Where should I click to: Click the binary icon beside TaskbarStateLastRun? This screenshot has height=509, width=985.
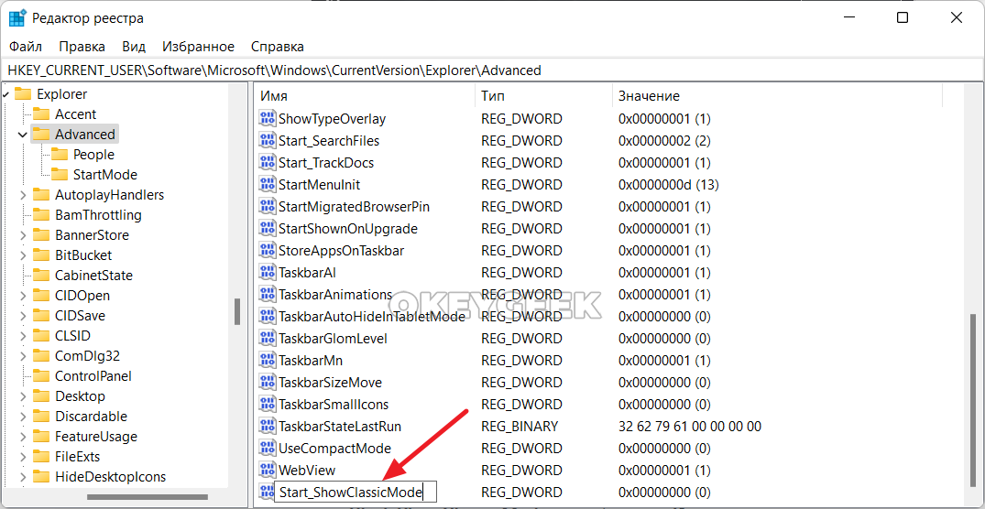268,427
